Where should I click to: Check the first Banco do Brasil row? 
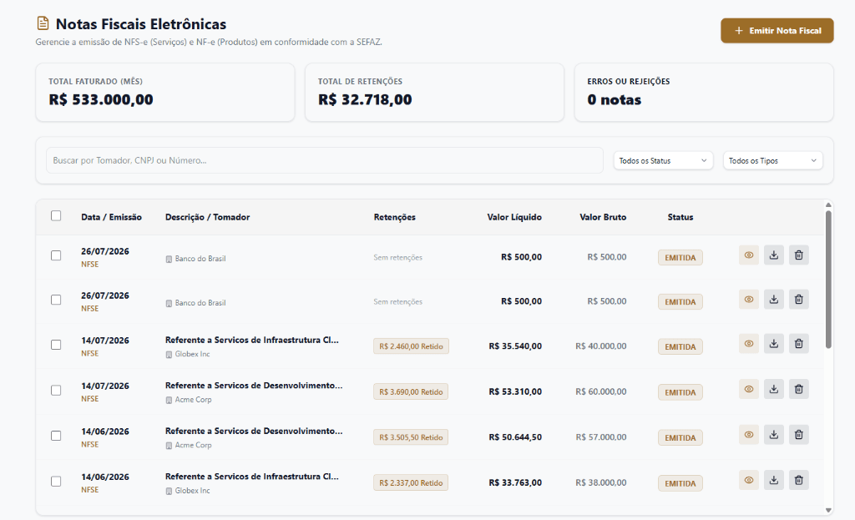pyautogui.click(x=56, y=255)
